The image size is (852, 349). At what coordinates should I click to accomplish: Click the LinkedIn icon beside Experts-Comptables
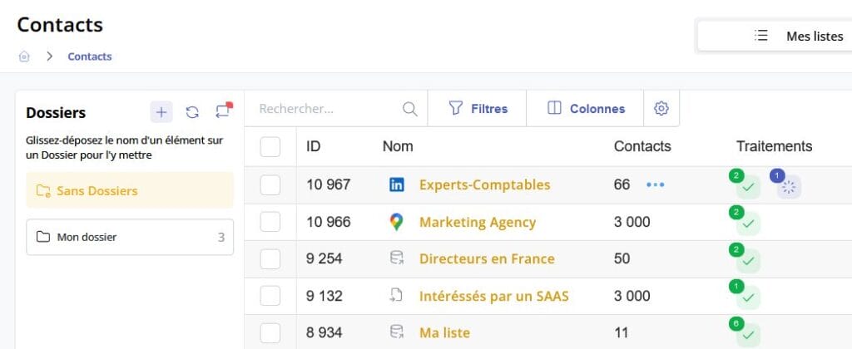click(397, 184)
